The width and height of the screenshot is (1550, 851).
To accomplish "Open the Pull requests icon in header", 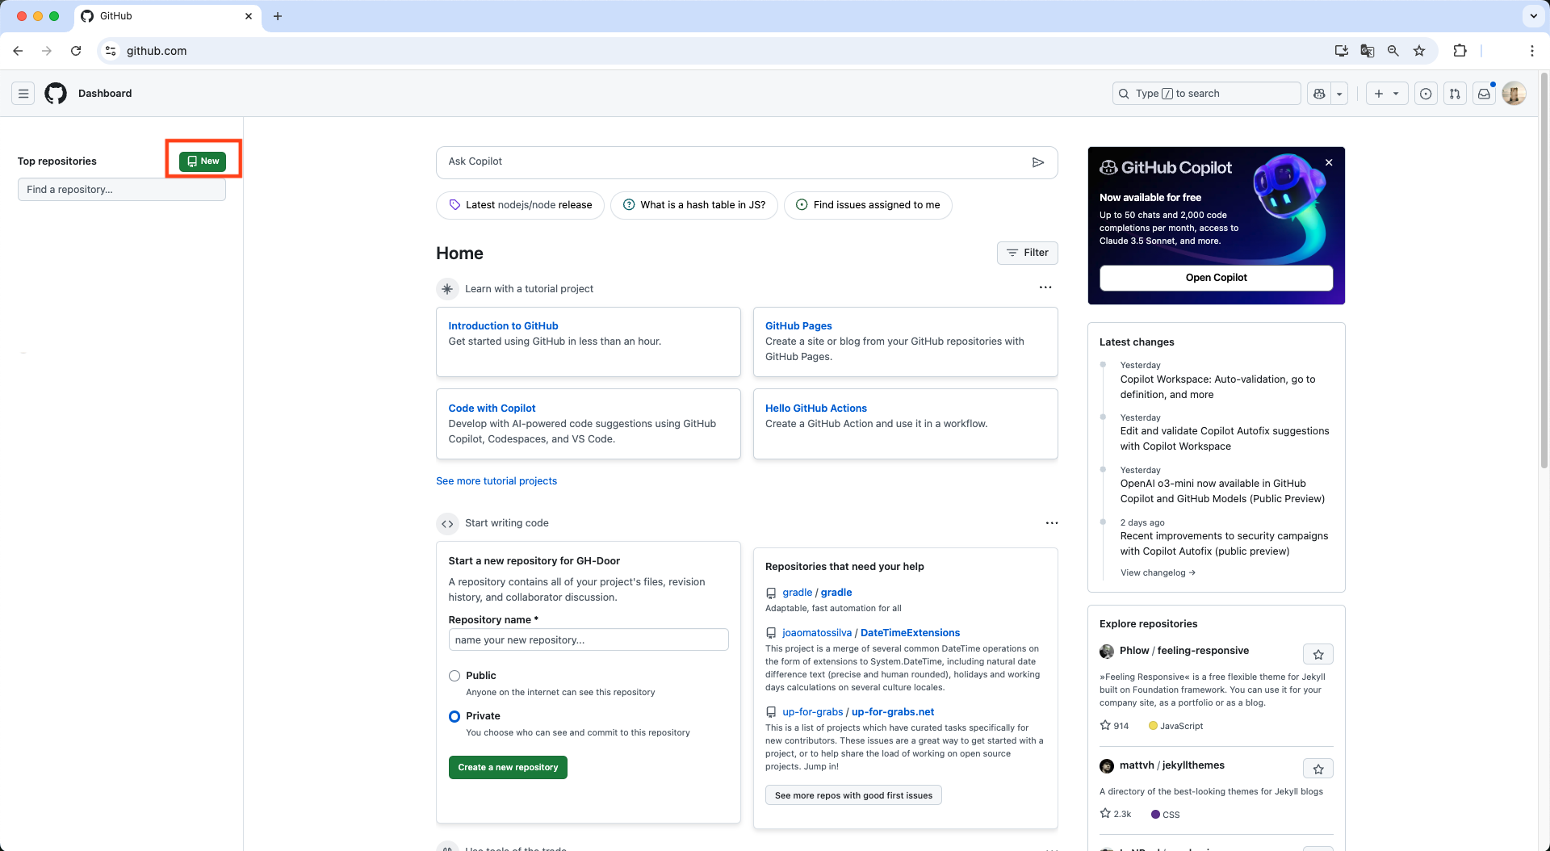I will point(1455,94).
